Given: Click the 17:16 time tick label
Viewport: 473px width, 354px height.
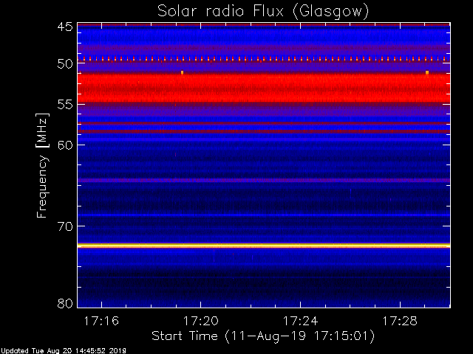Looking at the screenshot, I should pyautogui.click(x=101, y=322).
